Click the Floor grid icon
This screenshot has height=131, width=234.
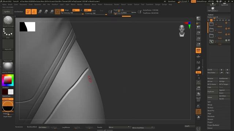tap(198, 56)
